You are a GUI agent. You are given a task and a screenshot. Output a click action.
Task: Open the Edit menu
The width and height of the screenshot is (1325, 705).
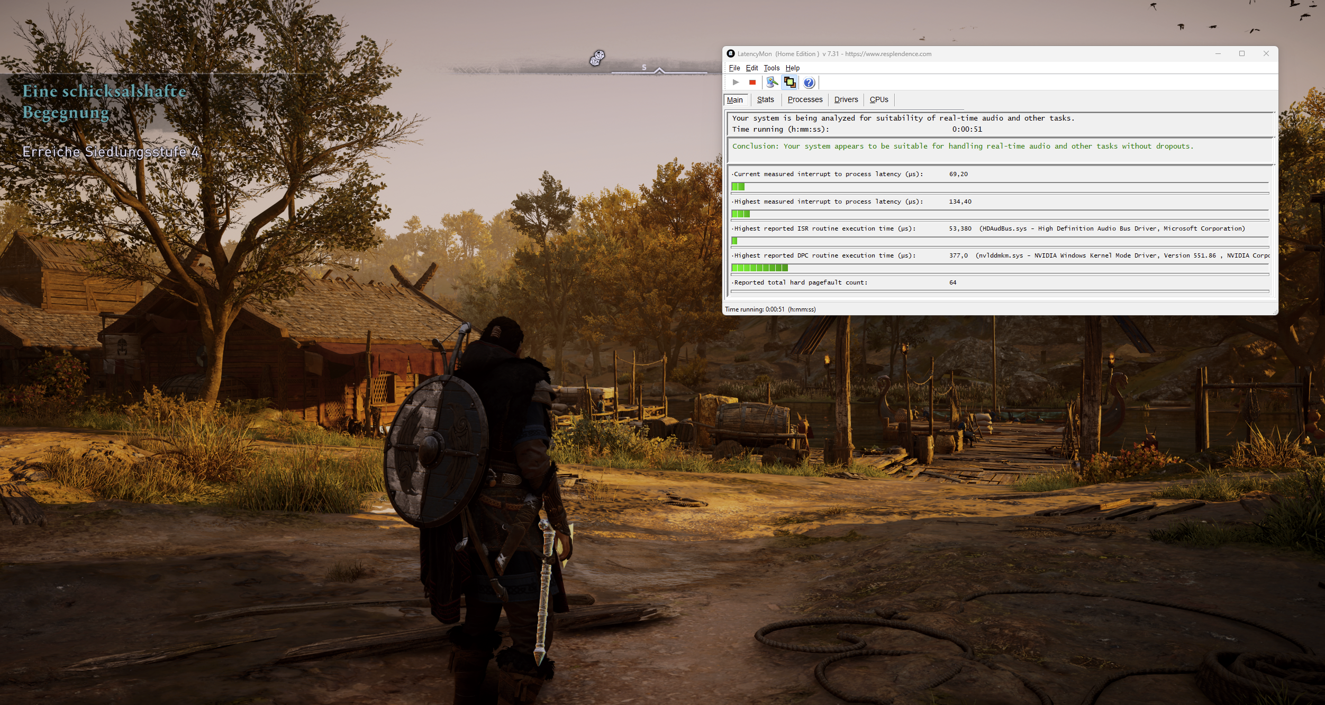click(x=751, y=68)
